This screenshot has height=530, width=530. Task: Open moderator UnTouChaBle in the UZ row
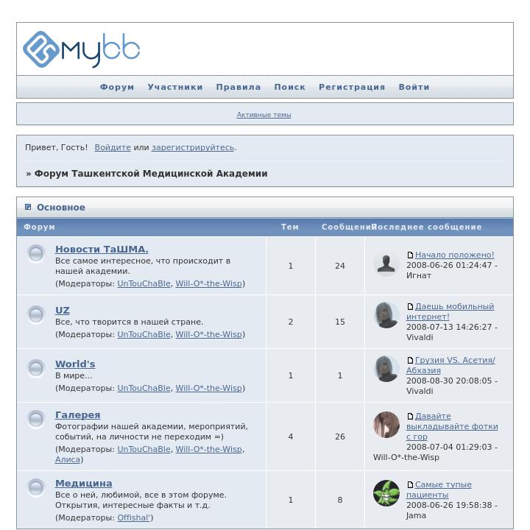[144, 334]
